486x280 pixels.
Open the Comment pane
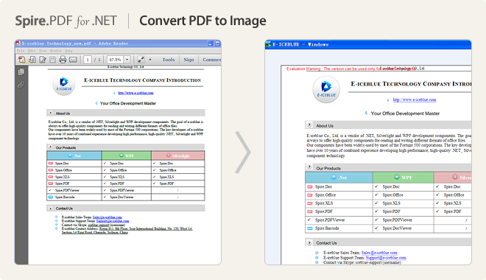pos(212,60)
